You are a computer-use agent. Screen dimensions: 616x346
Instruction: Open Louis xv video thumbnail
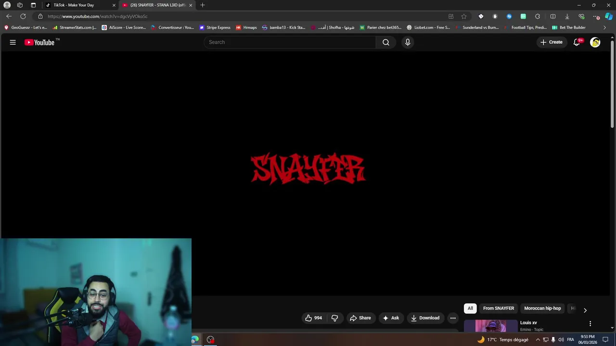490,326
